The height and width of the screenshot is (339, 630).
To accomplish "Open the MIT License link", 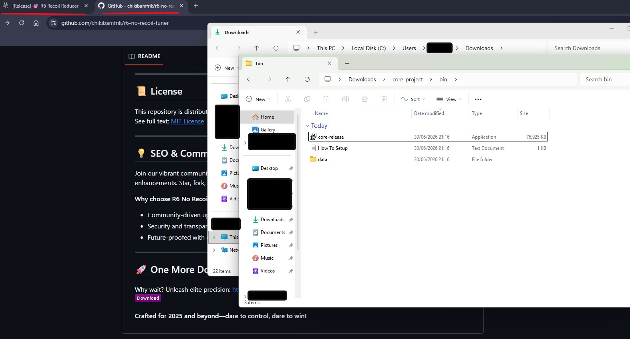I will [187, 121].
